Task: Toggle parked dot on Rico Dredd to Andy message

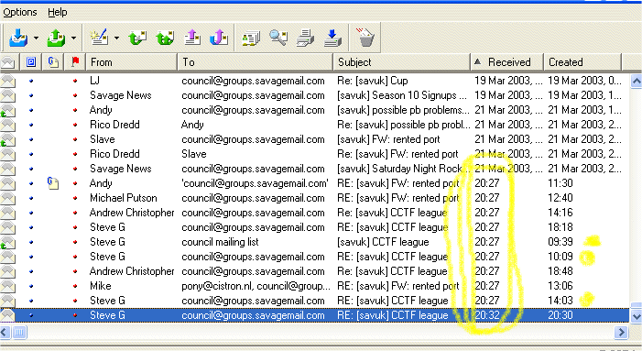Action: point(31,125)
